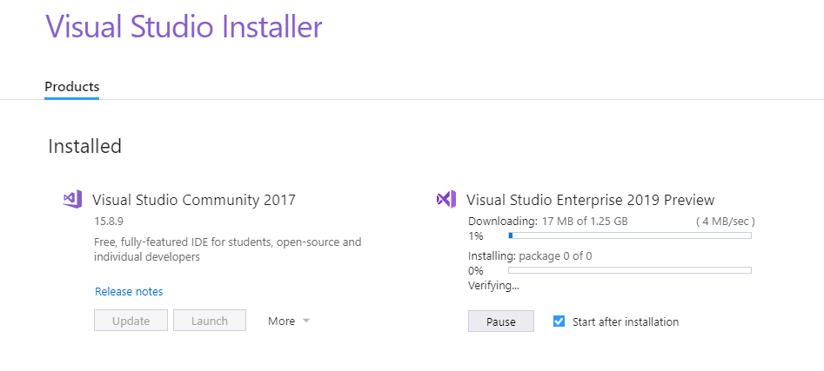Click the Verifying status text
This screenshot has width=824, height=371.
coord(493,286)
